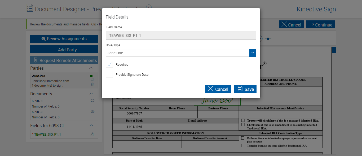Click the edit icon for TEAWEB_SIG_P1_1 field
The image size is (362, 156).
click(x=92, y=134)
